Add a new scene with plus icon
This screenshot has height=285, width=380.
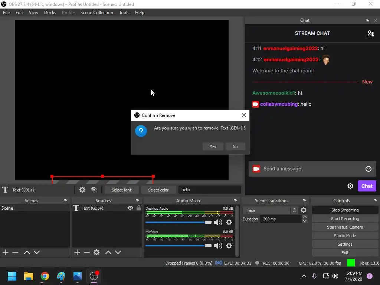click(x=6, y=252)
